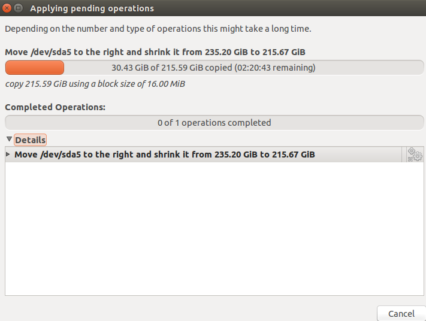Click the gray window button beside close
This screenshot has height=321, width=426.
tap(18, 8)
